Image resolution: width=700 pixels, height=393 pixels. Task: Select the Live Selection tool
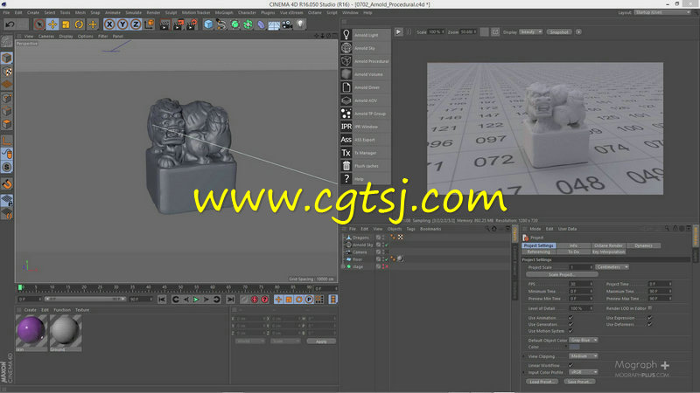point(39,24)
